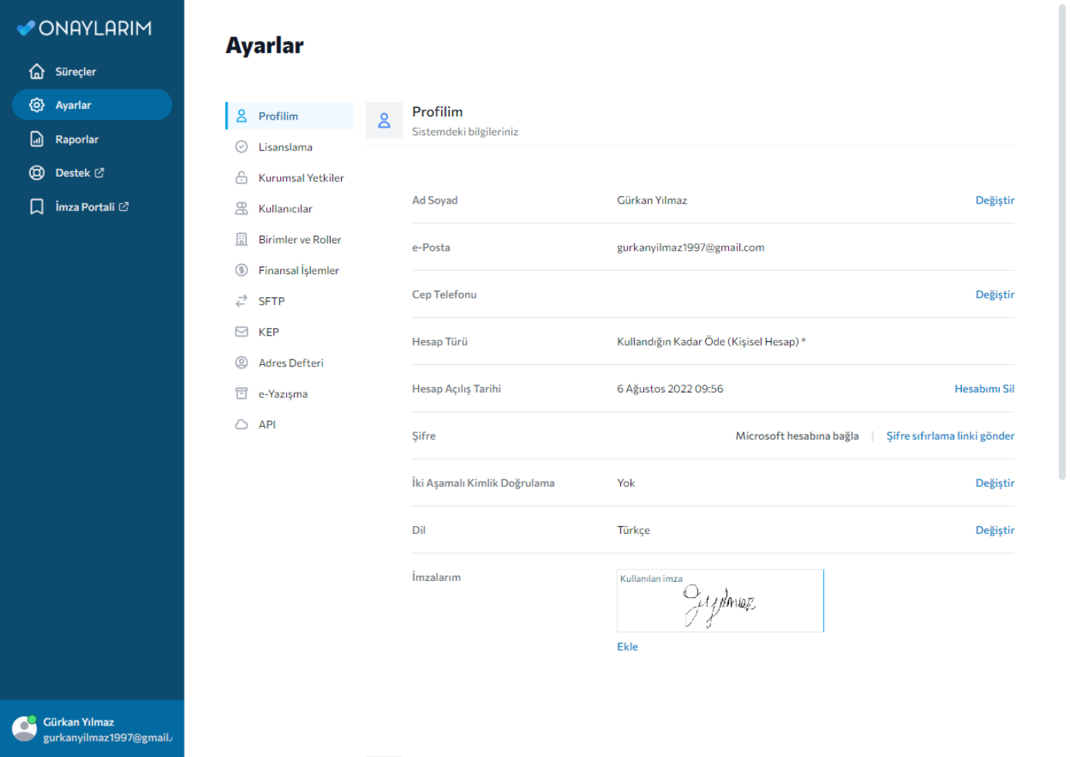Click the SFTP transfer arrows icon
Viewport: 1070px width, 757px height.
[241, 301]
